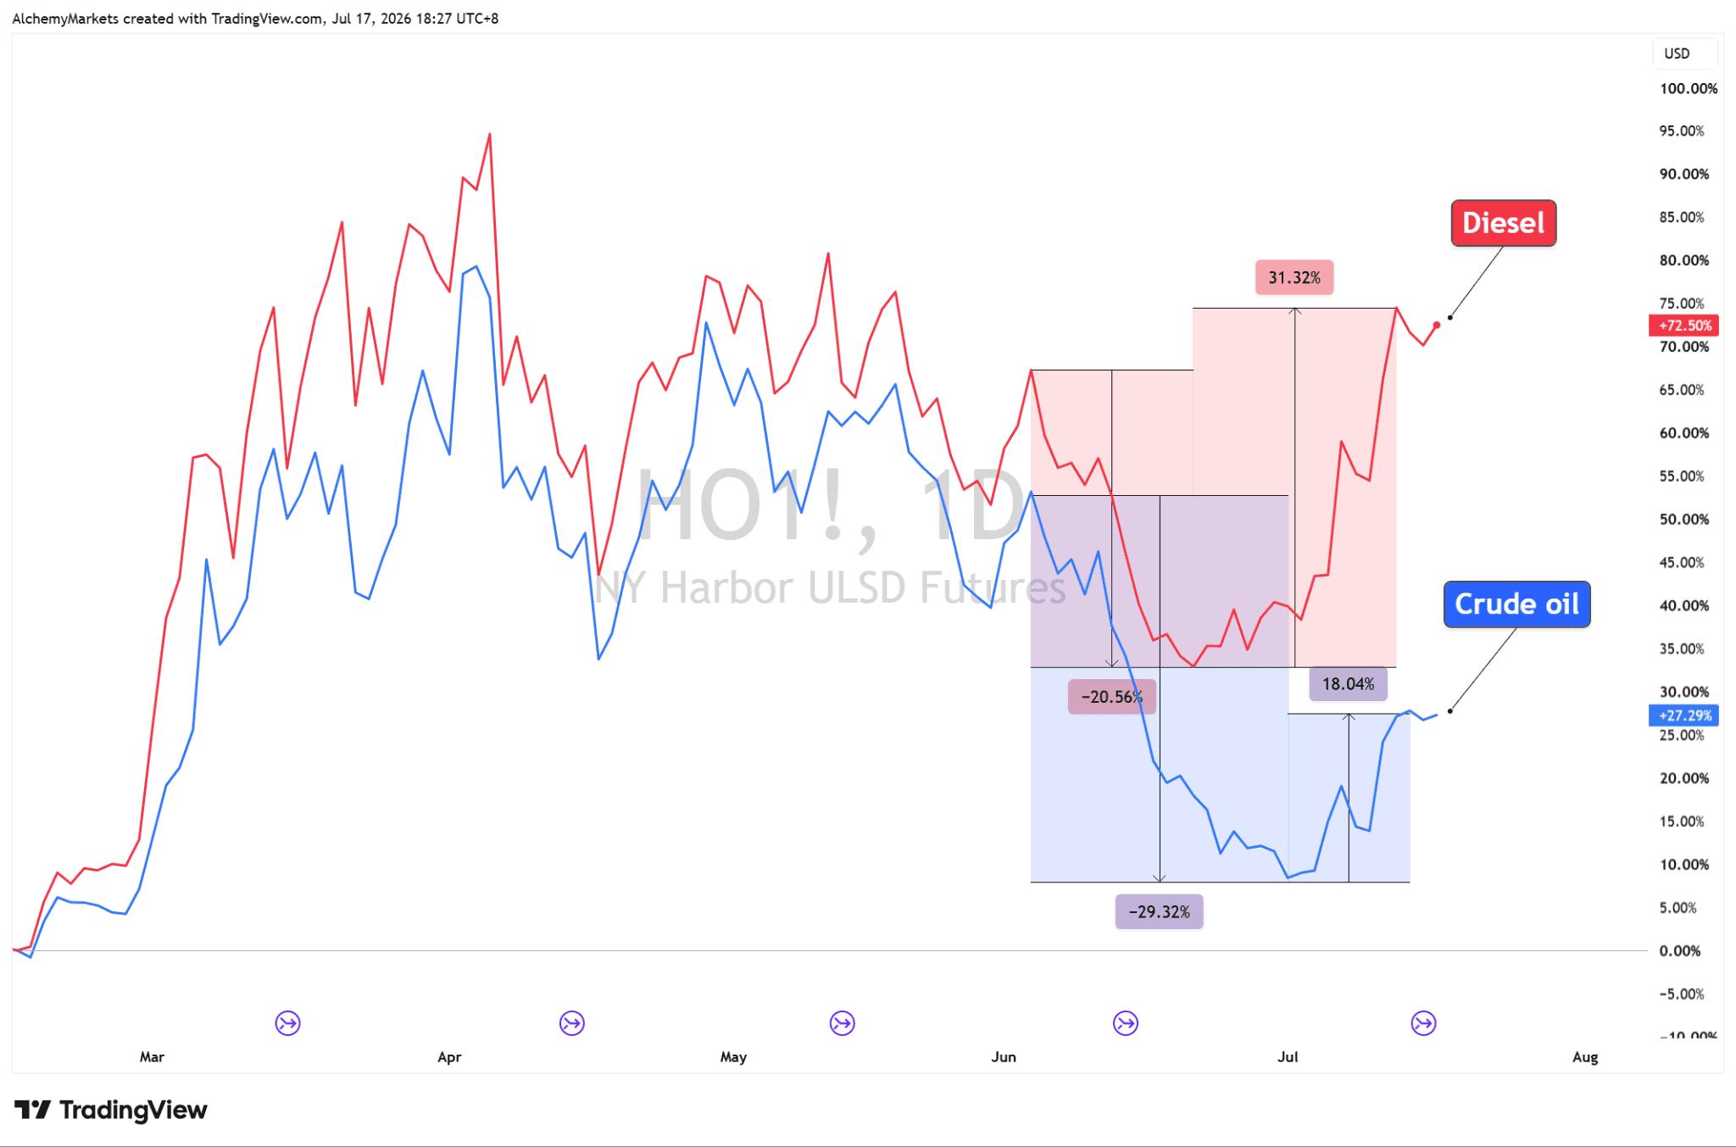This screenshot has height=1147, width=1736.
Task: Click the -29.32% measurement label
Action: click(x=1159, y=911)
